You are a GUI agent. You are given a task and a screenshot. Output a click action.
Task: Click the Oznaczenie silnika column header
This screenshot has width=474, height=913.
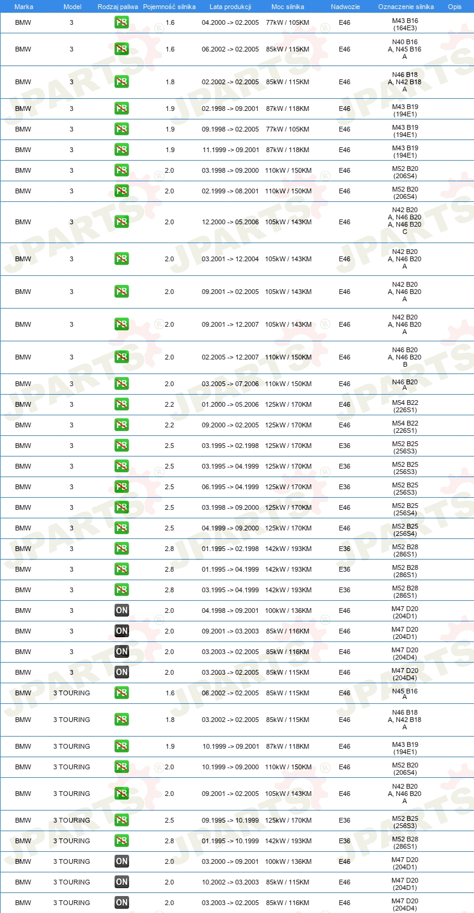[406, 6]
